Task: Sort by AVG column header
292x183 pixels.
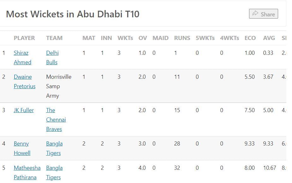Action: 269,38
